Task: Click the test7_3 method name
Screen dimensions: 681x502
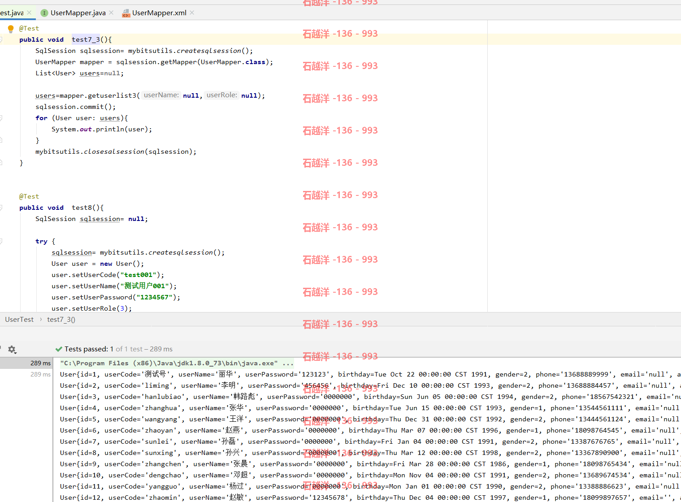Action: point(86,39)
